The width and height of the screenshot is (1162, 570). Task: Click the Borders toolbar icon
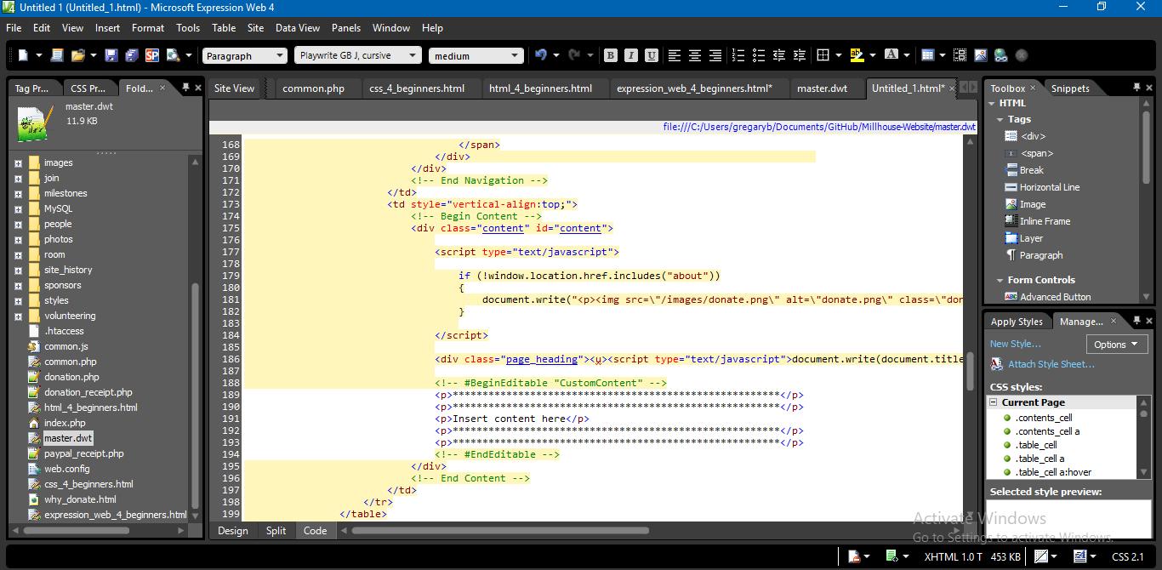coord(823,55)
